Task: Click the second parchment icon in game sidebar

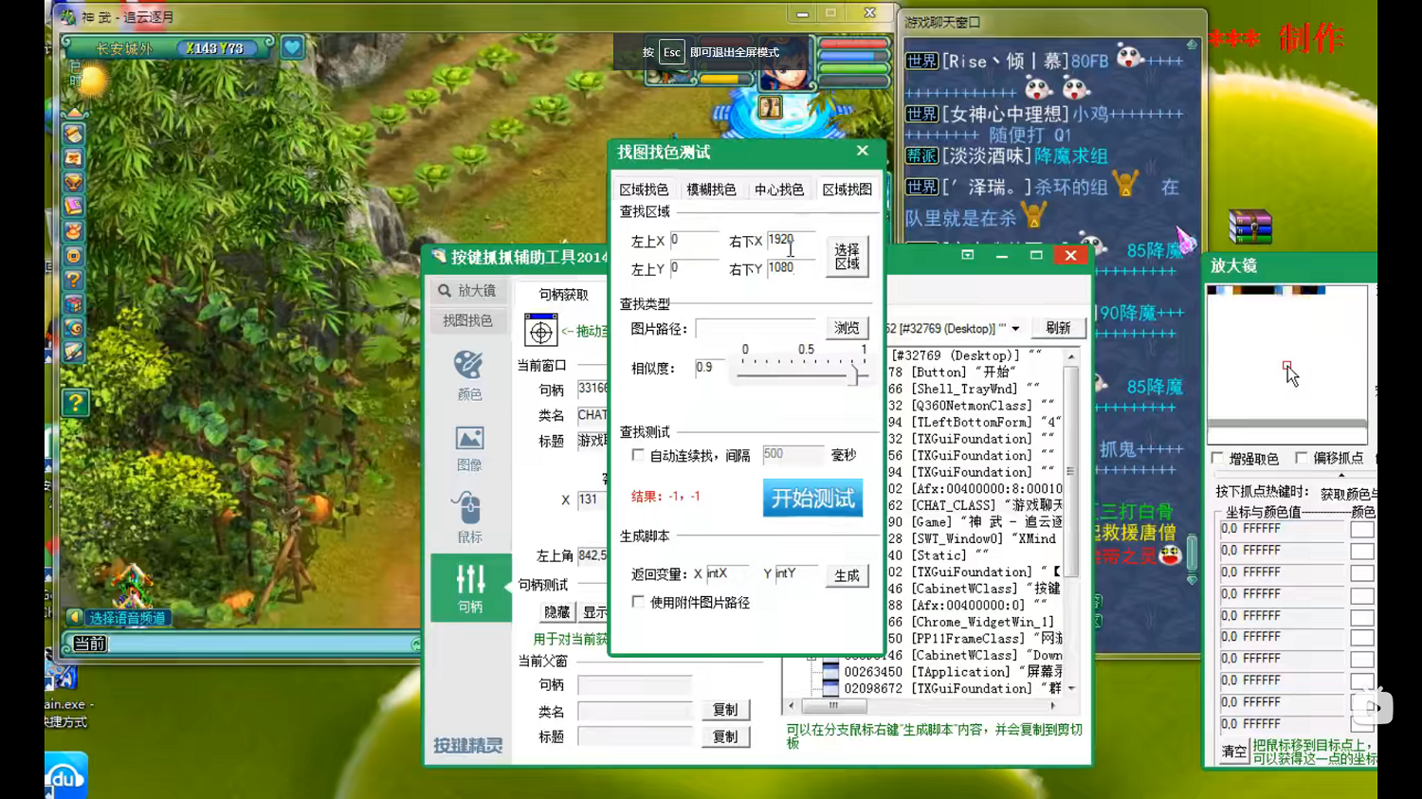Action: pos(74,157)
